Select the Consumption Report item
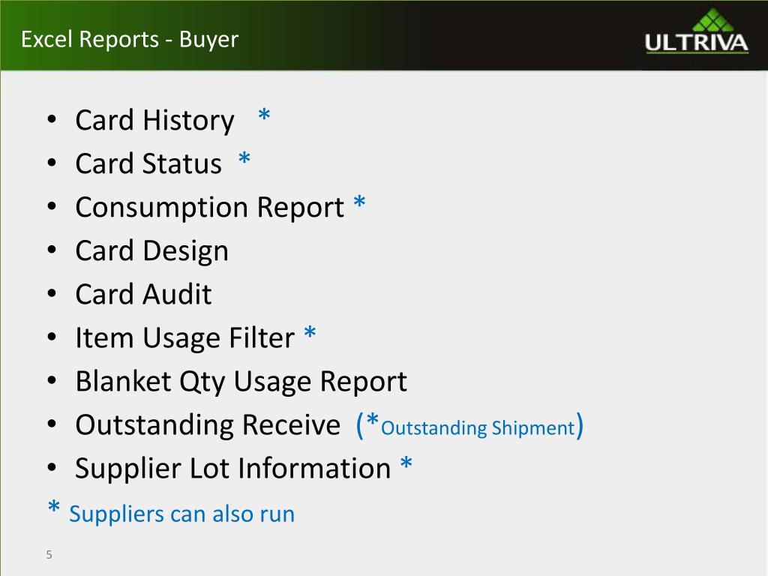 tap(210, 207)
